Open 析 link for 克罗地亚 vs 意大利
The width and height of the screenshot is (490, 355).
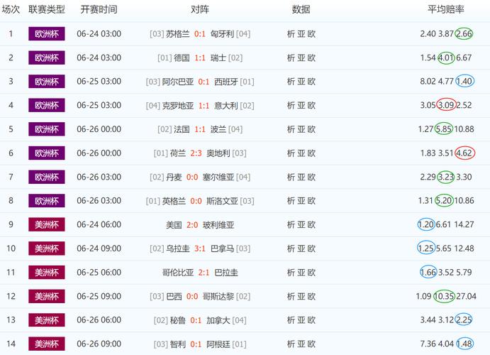click(x=291, y=106)
